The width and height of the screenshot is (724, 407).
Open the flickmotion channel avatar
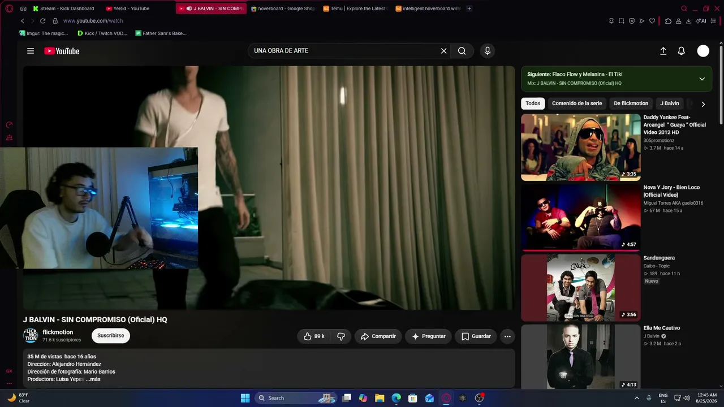[x=31, y=336]
